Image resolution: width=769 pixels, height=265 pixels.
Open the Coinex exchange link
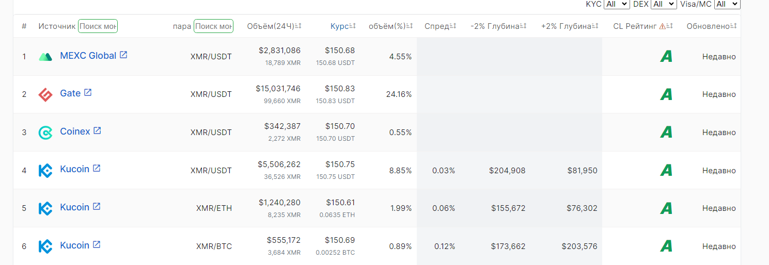point(75,131)
